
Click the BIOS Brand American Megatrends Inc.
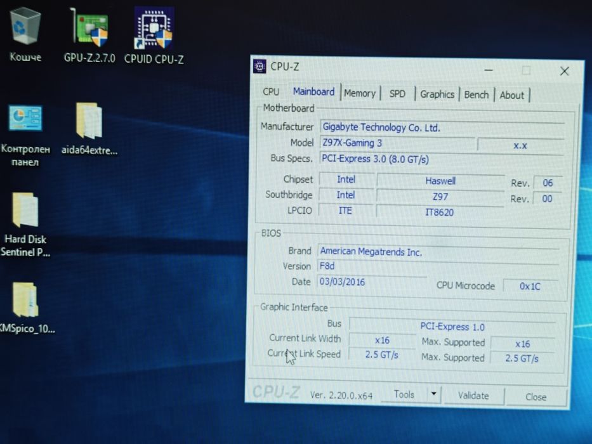[438, 252]
